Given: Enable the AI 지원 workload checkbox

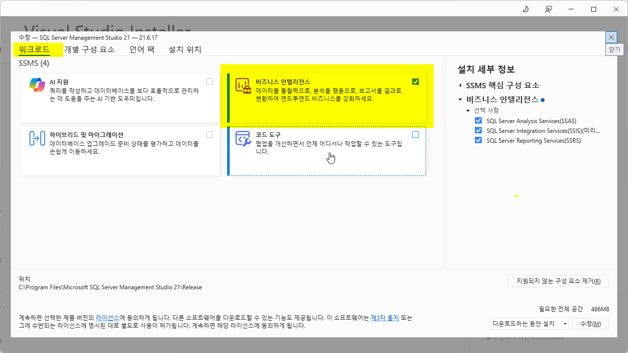Looking at the screenshot, I should pyautogui.click(x=209, y=82).
